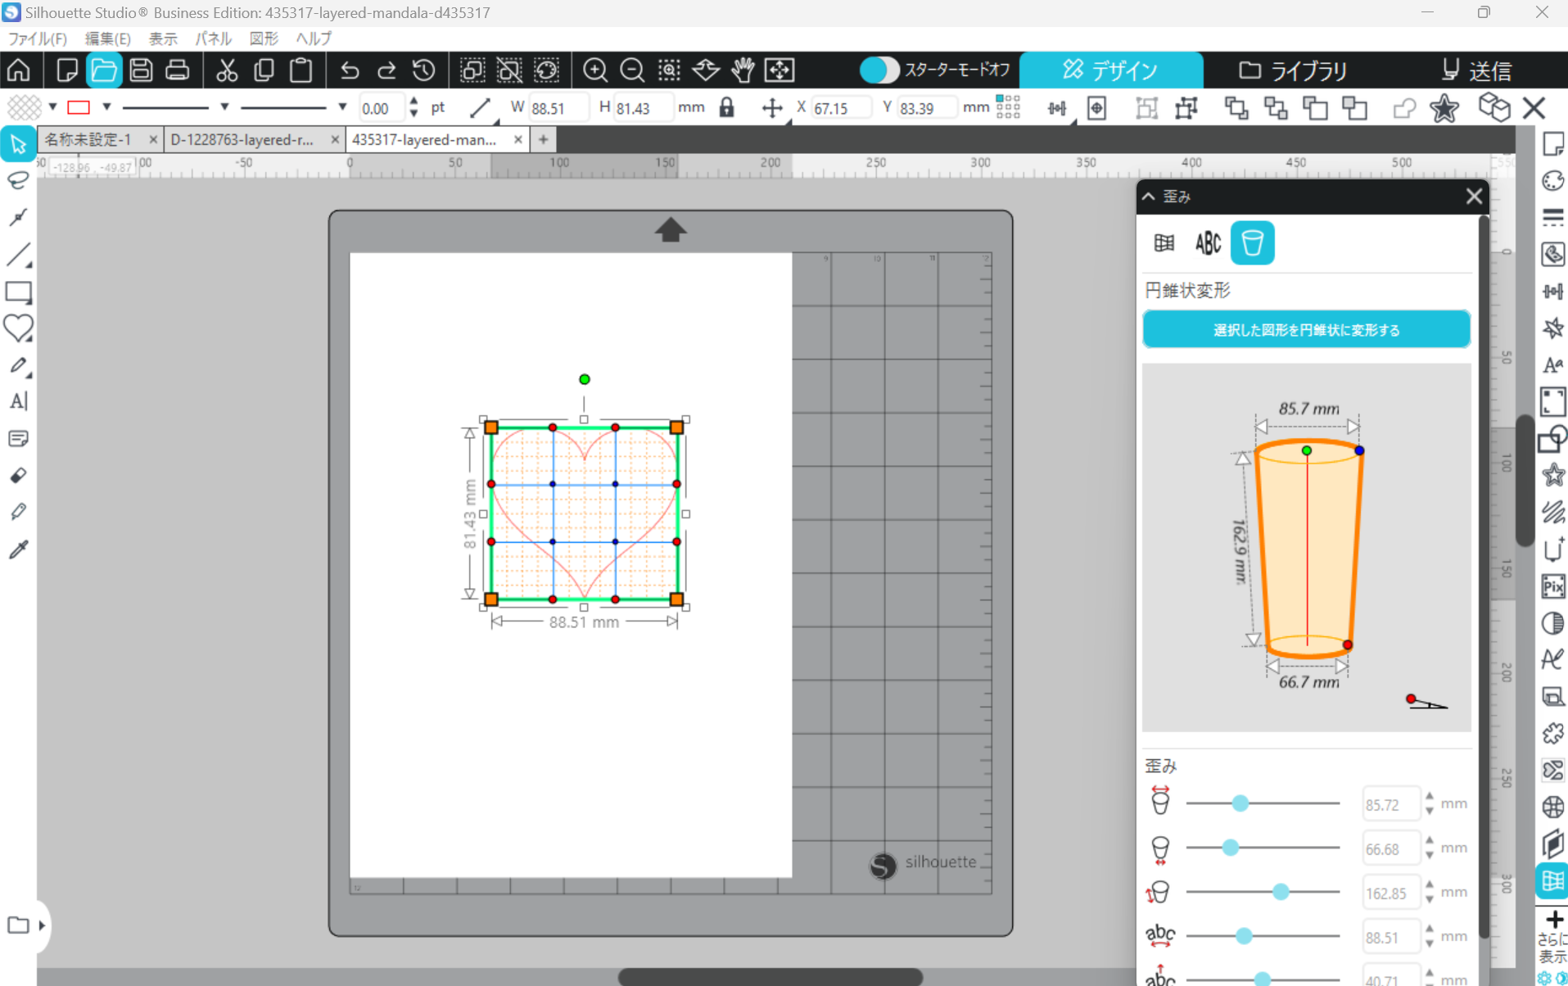Decrease the 66.68 mm bottom diameter
Viewport: 1568px width, 986px height.
click(1430, 856)
